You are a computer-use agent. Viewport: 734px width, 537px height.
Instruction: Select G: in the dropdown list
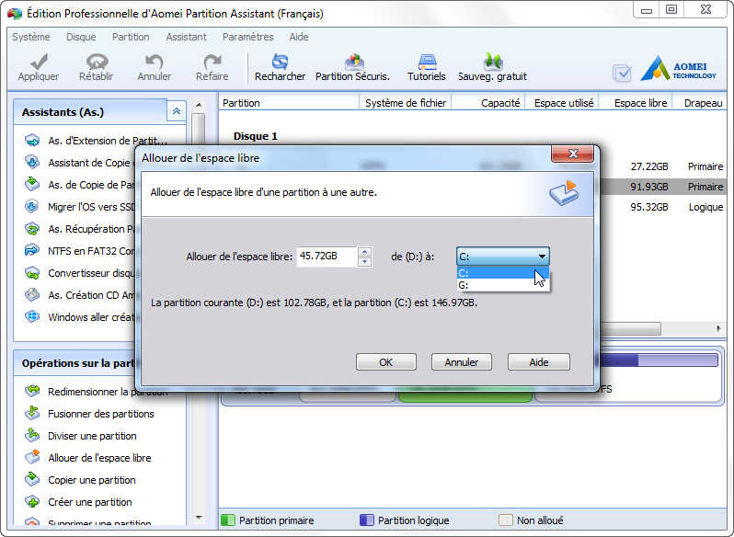pyautogui.click(x=503, y=285)
